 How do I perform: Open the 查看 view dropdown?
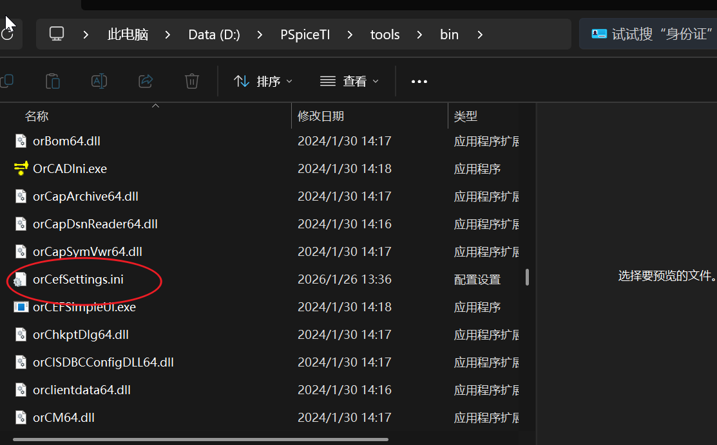pos(349,81)
